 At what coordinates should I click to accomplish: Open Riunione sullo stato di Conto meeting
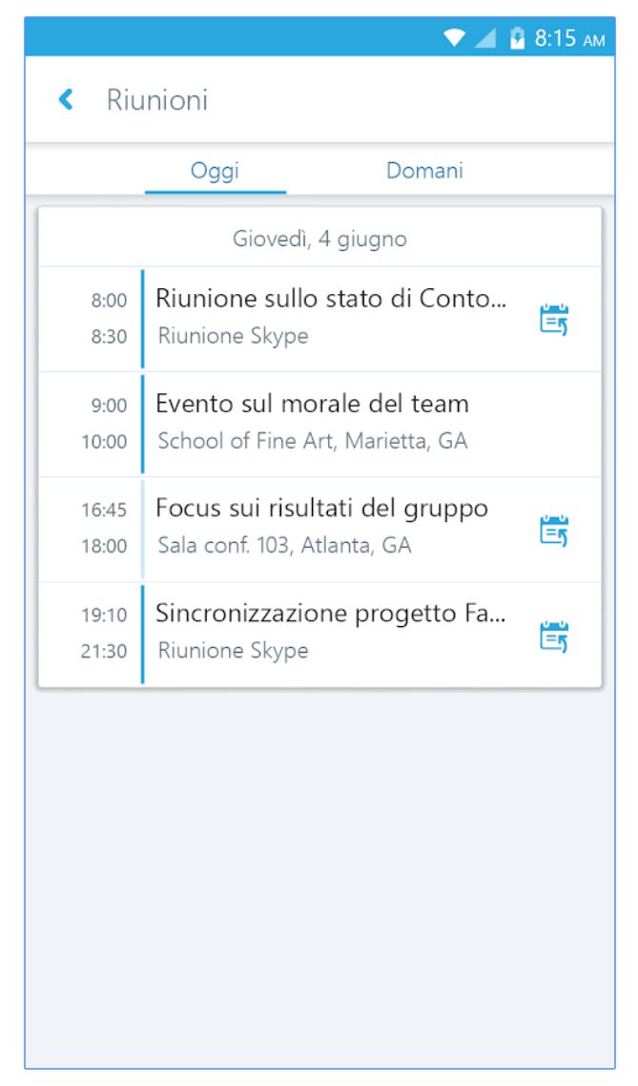point(332,299)
